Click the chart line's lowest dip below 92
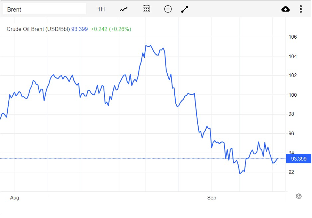This screenshot has height=218, width=312. tap(240, 174)
